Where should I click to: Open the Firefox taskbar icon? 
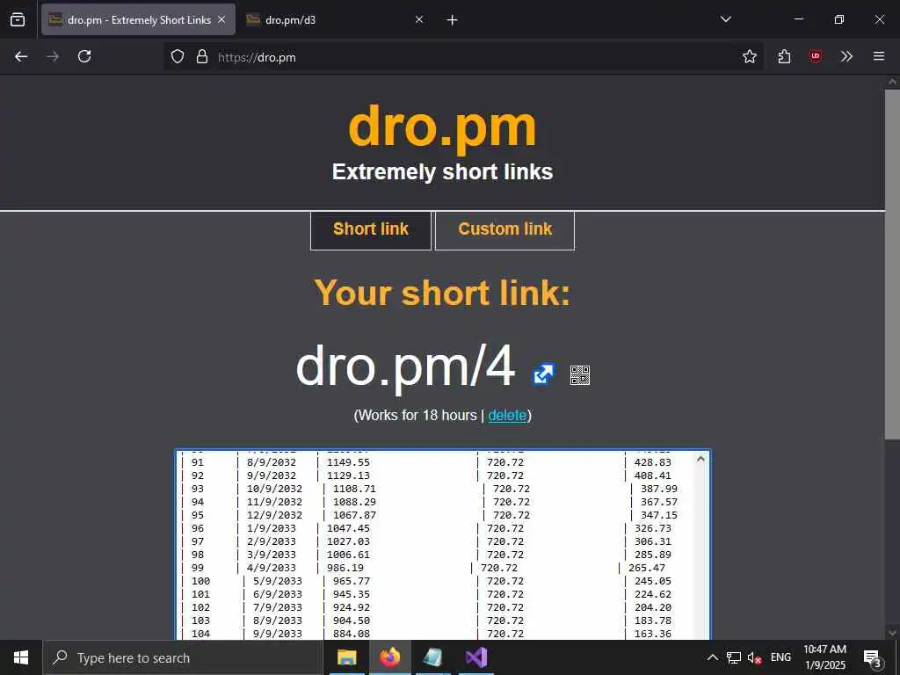[389, 657]
